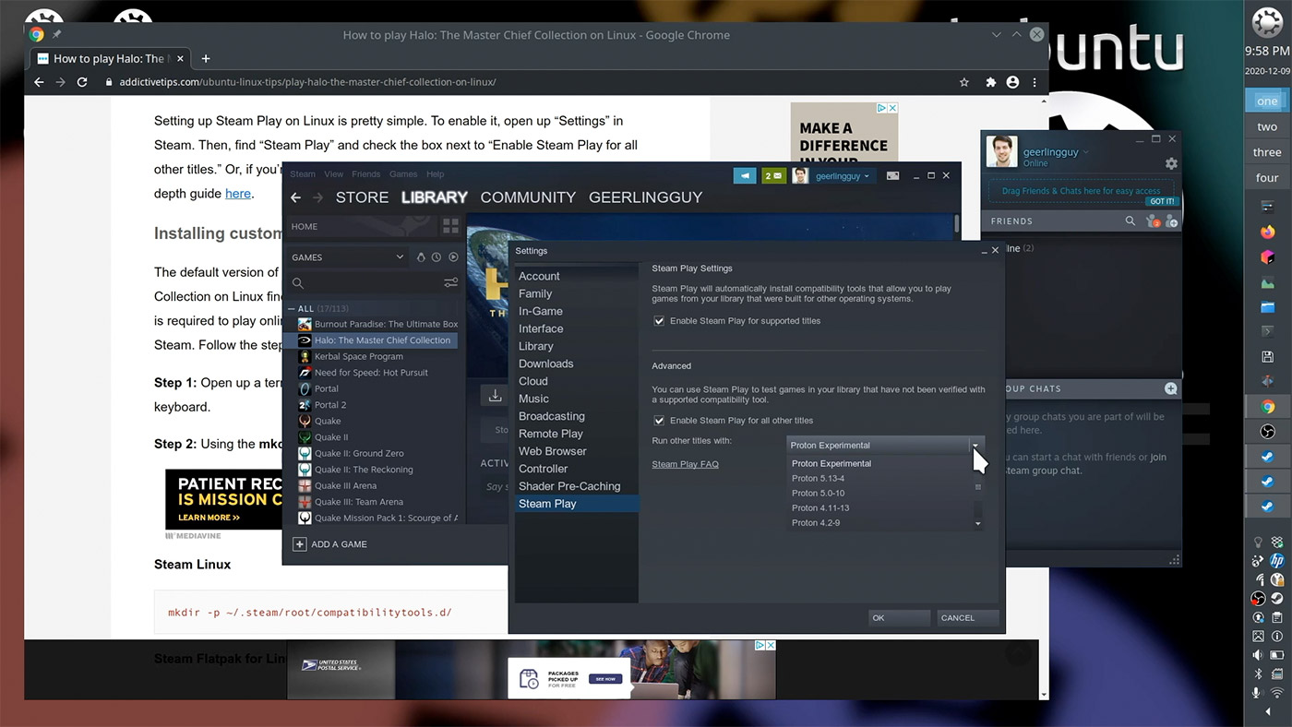Open Steam announcements megaphone icon
Screen dimensions: 1292x727
745,175
